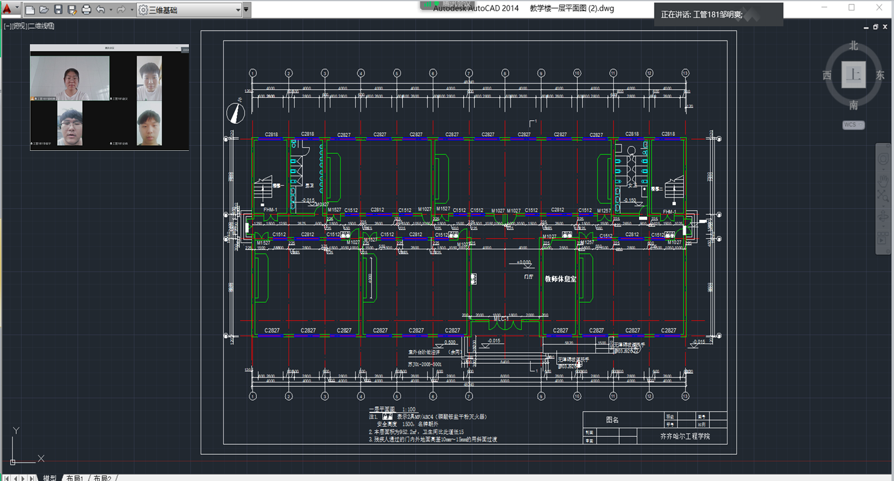Image resolution: width=894 pixels, height=481 pixels.
Task: Expand the Quick Access Toolbar customize arrow
Action: (x=247, y=9)
